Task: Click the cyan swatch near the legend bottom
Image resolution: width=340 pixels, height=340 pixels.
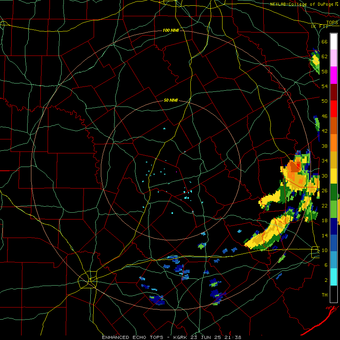Action: (x=334, y=277)
